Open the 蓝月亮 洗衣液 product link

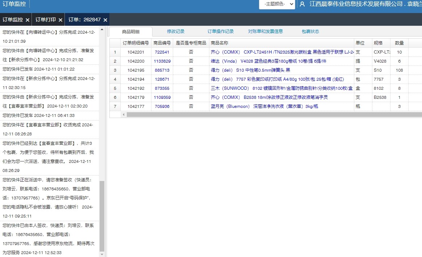tap(264, 106)
